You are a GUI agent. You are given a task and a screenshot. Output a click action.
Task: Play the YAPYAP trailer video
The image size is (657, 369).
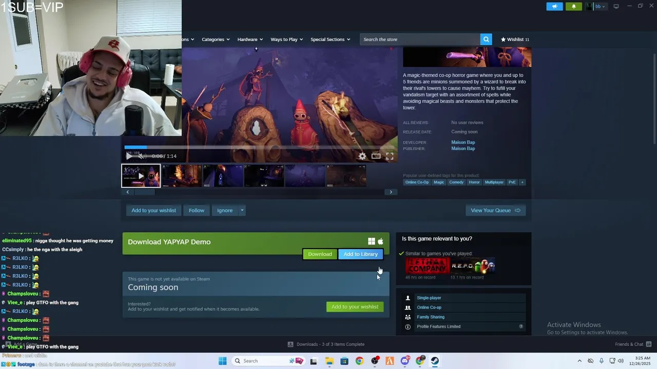[x=129, y=156]
